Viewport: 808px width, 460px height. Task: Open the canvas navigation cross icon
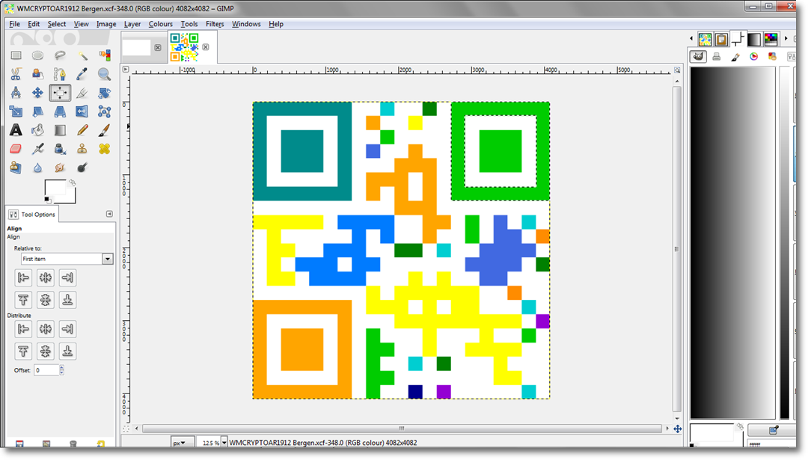point(678,429)
